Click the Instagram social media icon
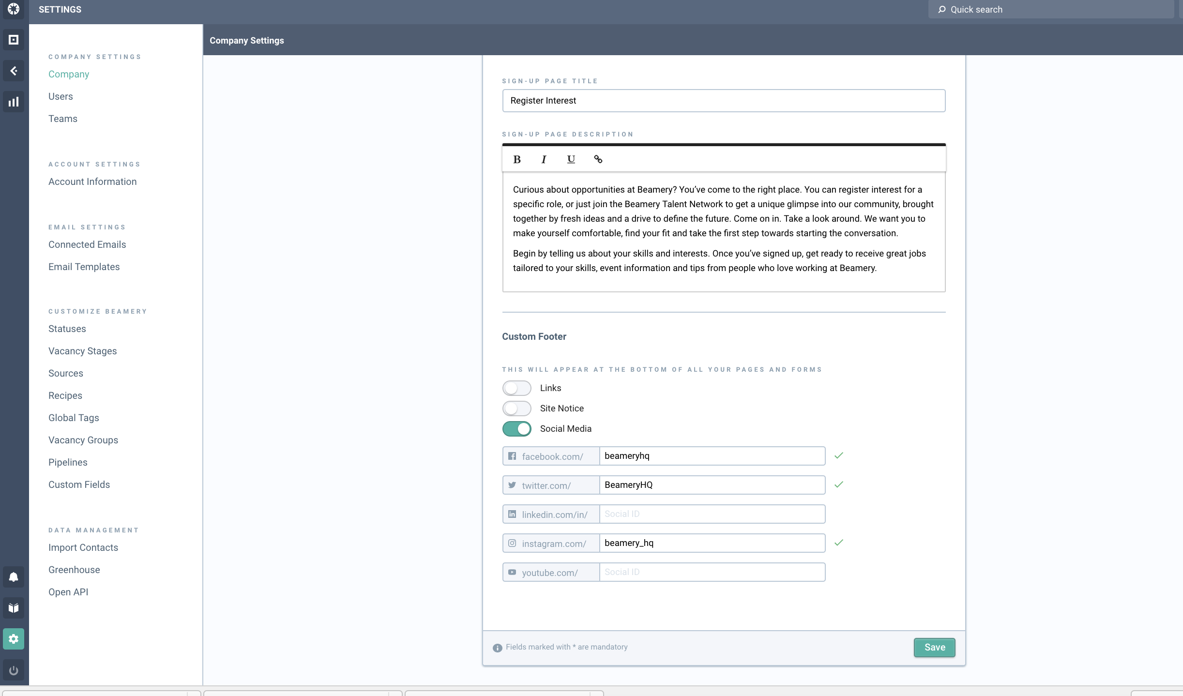 [512, 543]
